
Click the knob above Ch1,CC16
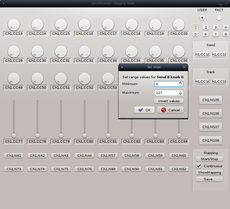click(85, 25)
